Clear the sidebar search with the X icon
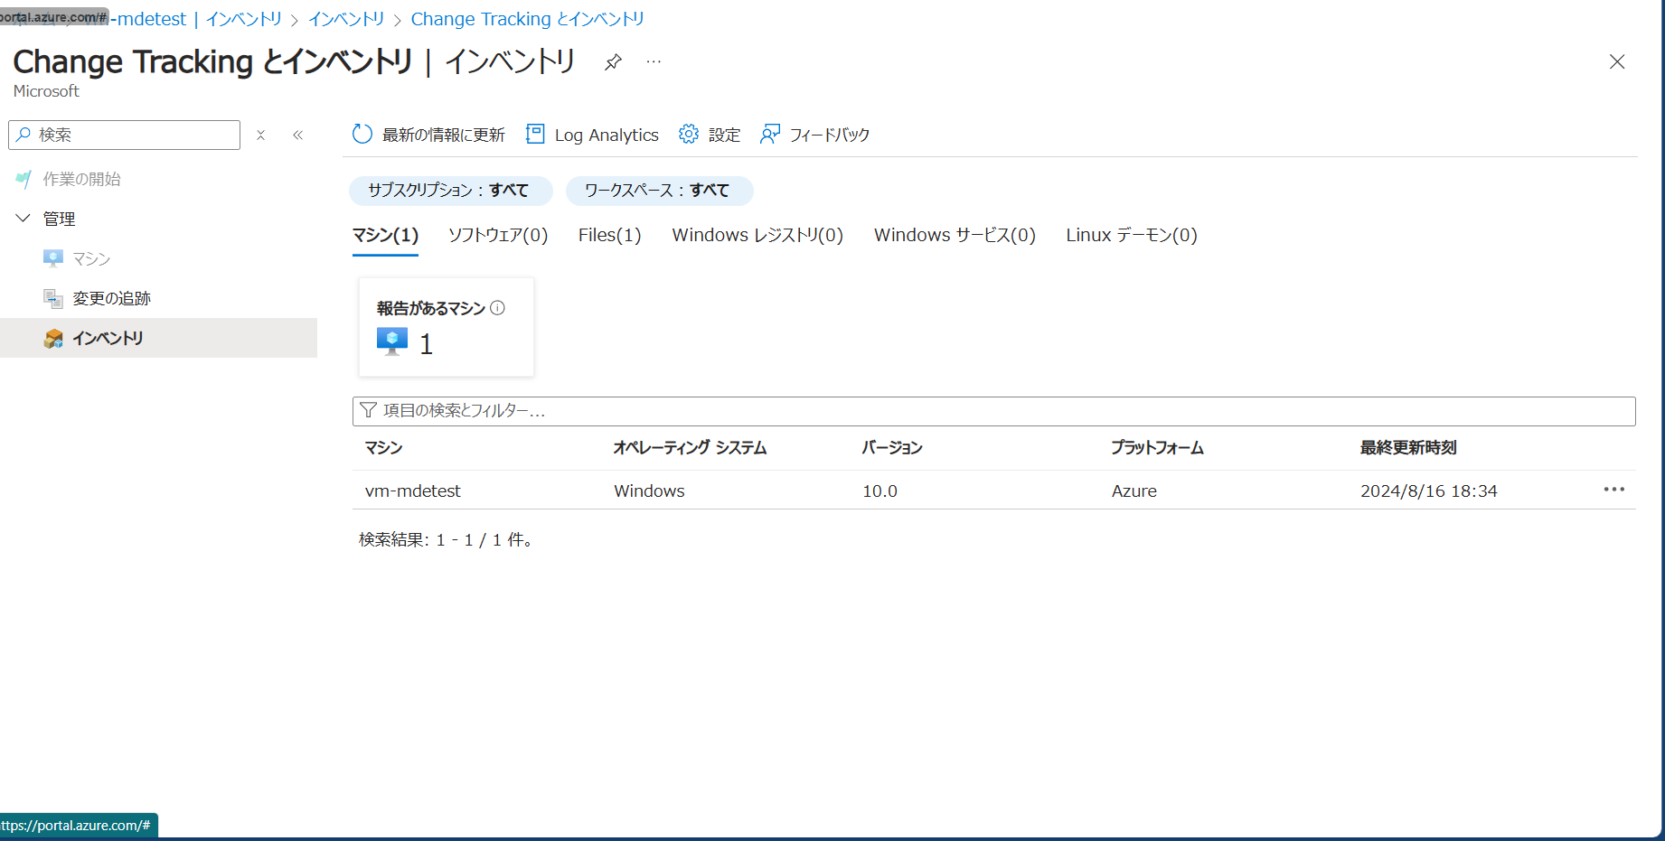The height and width of the screenshot is (841, 1665). coord(260,135)
